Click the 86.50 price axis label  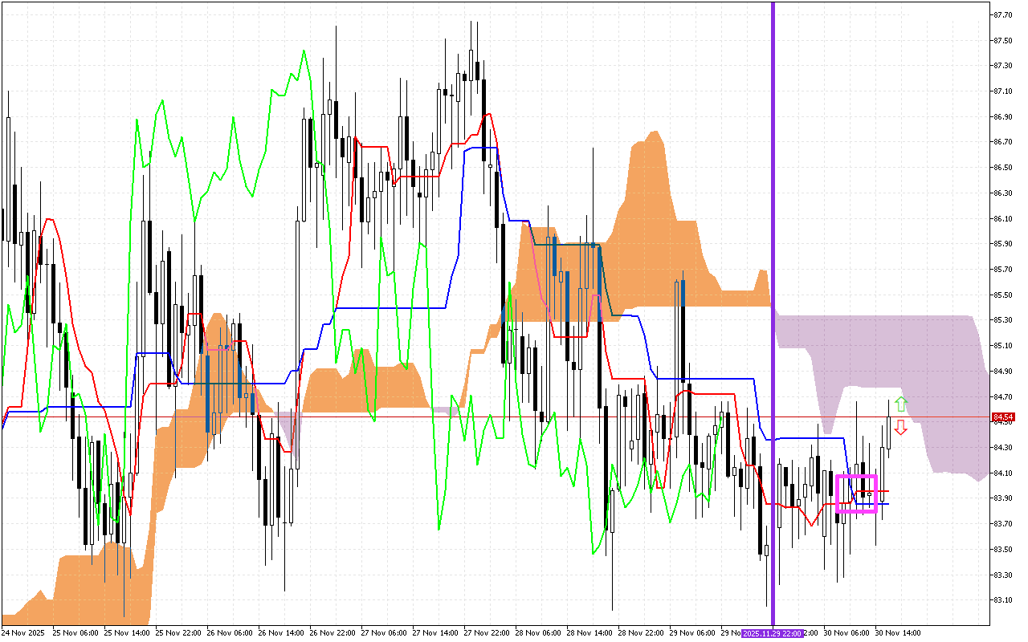tap(1002, 167)
